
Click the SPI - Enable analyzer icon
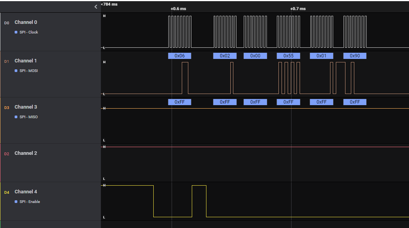16,202
